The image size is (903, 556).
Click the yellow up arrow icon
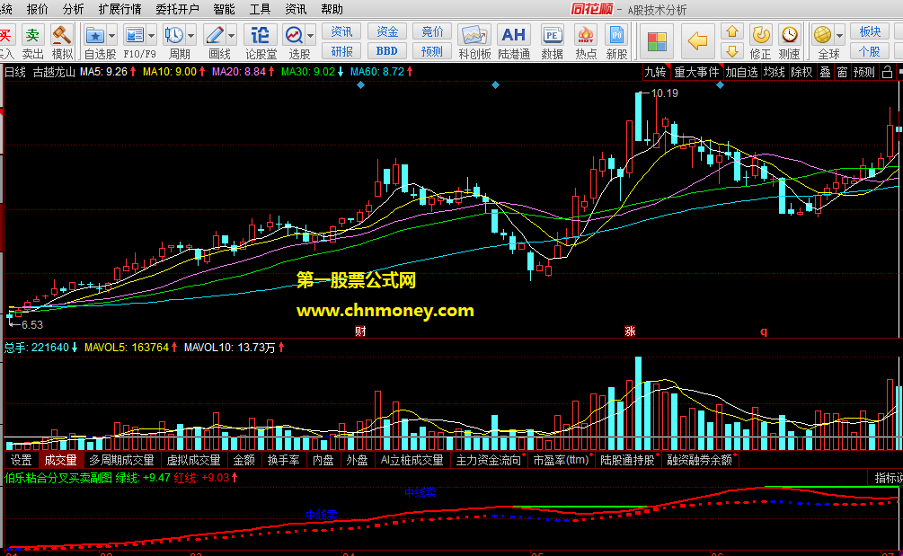(732, 31)
